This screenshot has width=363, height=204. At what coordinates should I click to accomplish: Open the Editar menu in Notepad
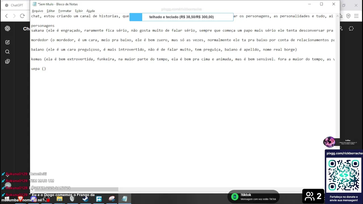click(x=51, y=11)
